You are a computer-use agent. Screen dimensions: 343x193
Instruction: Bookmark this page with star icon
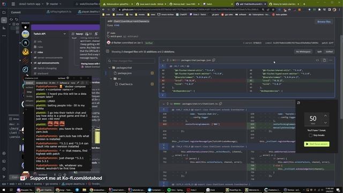pyautogui.click(x=273, y=10)
